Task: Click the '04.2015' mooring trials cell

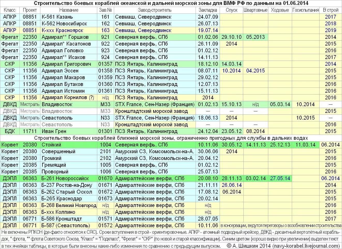Action: point(255,71)
